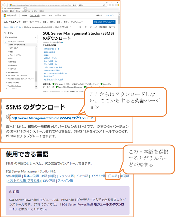Click inside the タイトルでフィルター field
This screenshot has width=176, height=218.
pyautogui.click(x=20, y=42)
